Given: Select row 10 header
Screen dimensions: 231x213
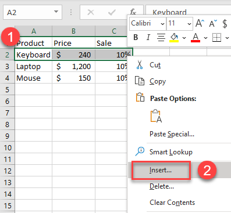Looking at the screenshot, I should [x=8, y=147].
